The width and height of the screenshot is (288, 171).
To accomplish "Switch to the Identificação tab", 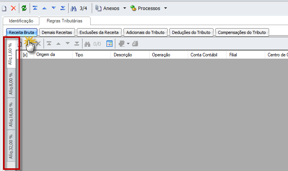I will [21, 21].
